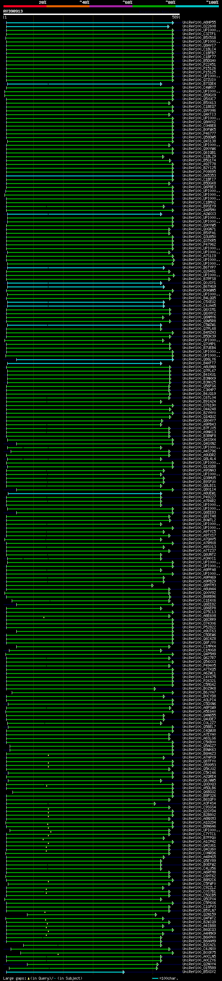Open hit UniRef100_O22608
222x981 pixels.
pyautogui.click(x=199, y=26)
